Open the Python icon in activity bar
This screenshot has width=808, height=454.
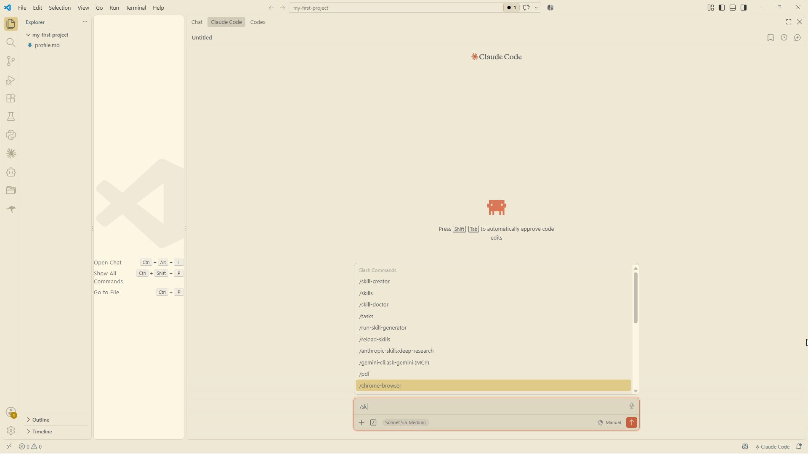(11, 135)
